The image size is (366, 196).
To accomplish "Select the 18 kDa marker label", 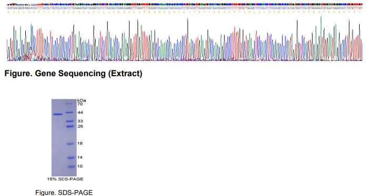I will [x=80, y=143].
